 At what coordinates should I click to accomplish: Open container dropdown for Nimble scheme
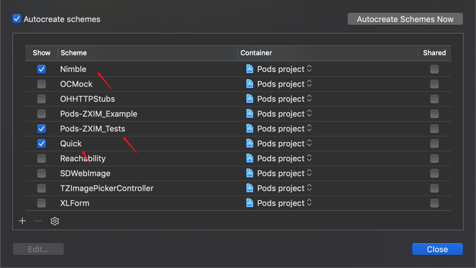309,69
